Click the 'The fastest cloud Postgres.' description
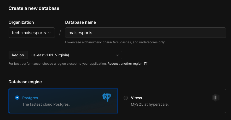 46,104
